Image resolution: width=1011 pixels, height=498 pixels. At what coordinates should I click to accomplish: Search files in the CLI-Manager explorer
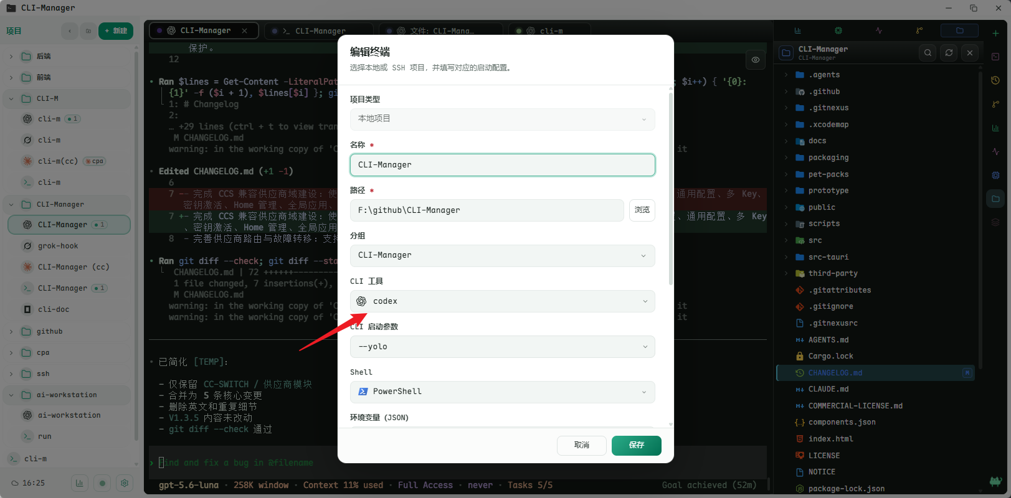(928, 53)
